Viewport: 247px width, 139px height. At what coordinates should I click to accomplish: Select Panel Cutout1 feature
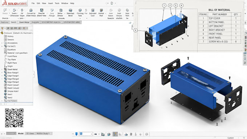[13, 85]
